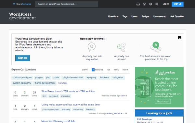195x123 pixels.
Task: Select the custom-taxonomy tag
Action: 22,83
